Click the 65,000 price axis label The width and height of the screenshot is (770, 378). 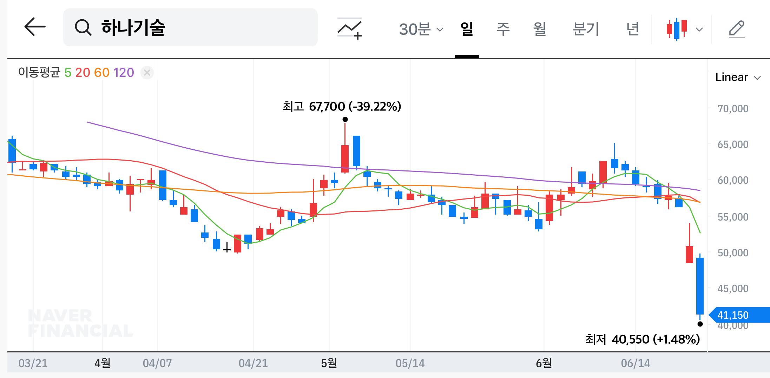pyautogui.click(x=733, y=144)
